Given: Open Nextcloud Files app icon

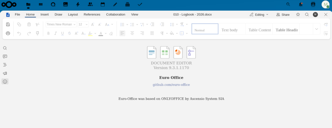Looking at the screenshot, I should (x=28, y=5).
